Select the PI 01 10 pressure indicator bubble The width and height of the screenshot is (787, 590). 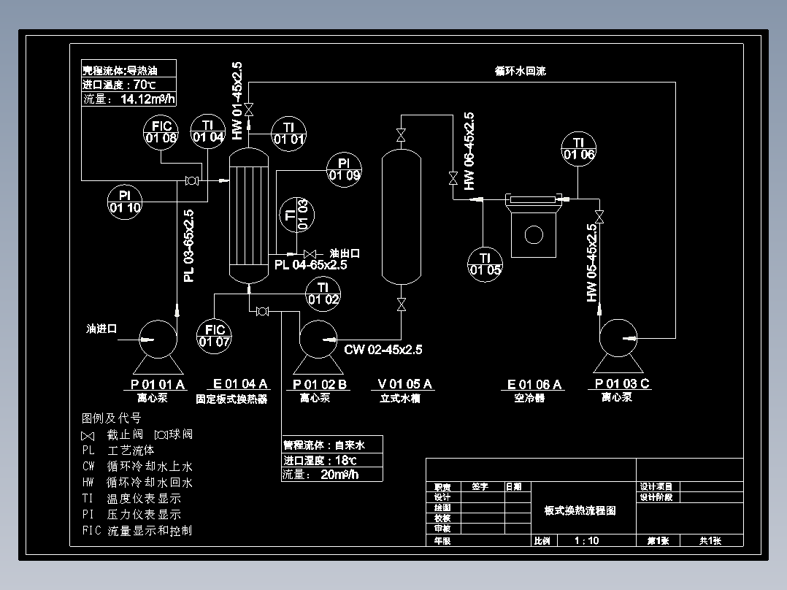[125, 202]
